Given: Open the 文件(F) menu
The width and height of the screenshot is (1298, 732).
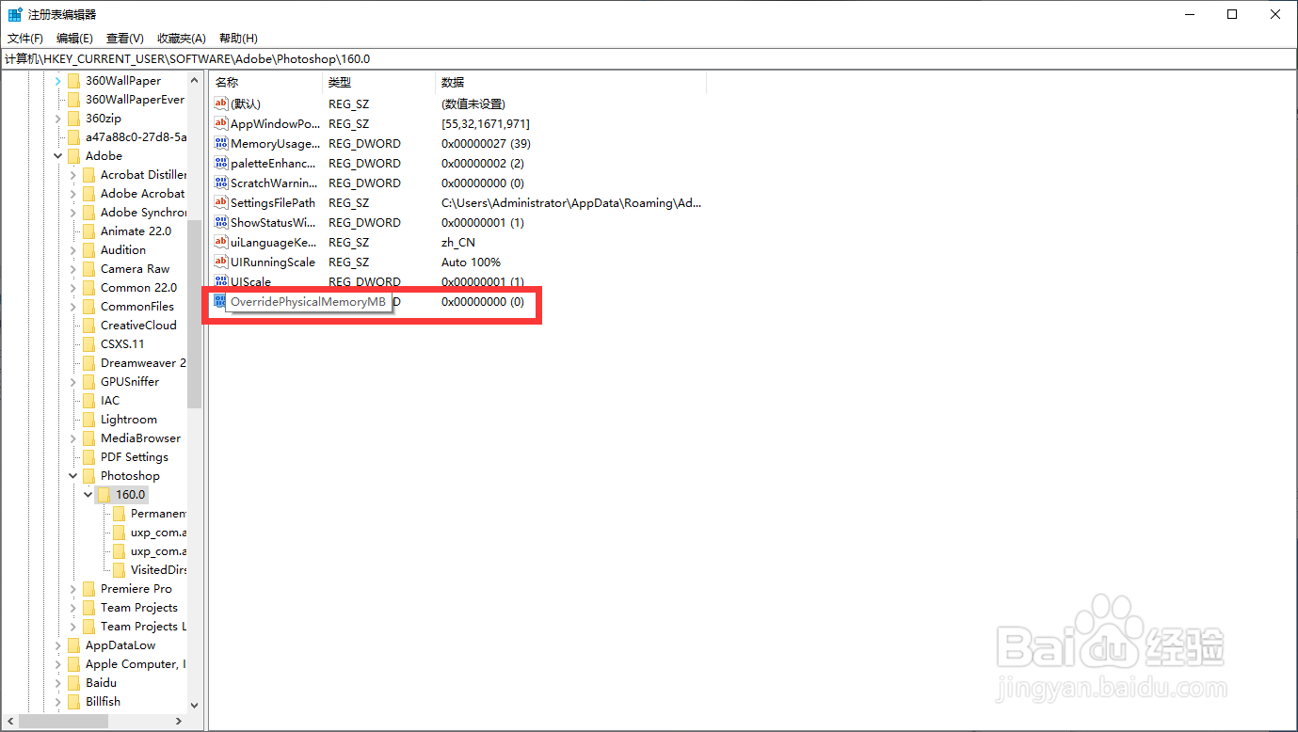Looking at the screenshot, I should coord(25,38).
